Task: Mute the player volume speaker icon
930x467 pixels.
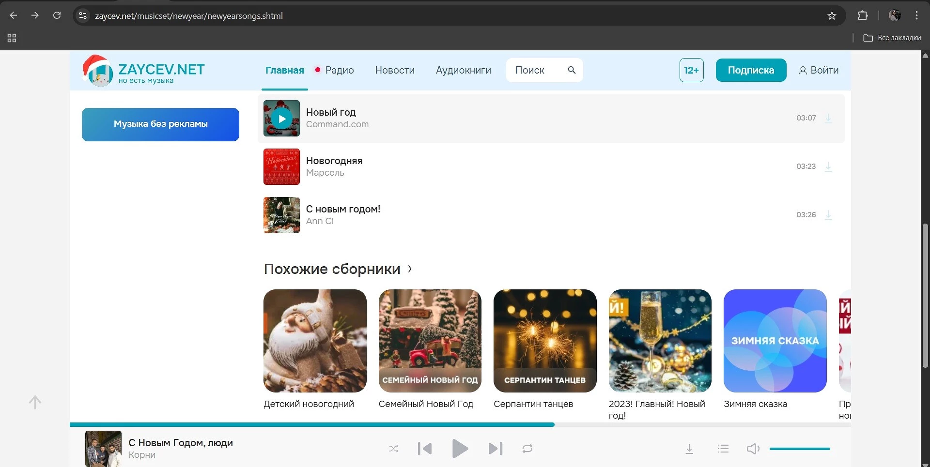Action: tap(753, 449)
